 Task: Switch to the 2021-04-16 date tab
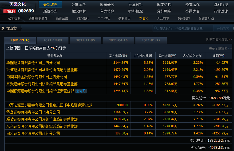(118, 40)
